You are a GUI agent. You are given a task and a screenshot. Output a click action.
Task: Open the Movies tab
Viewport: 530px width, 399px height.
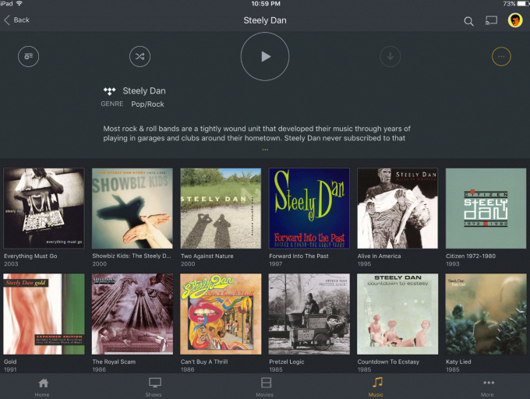coord(266,387)
